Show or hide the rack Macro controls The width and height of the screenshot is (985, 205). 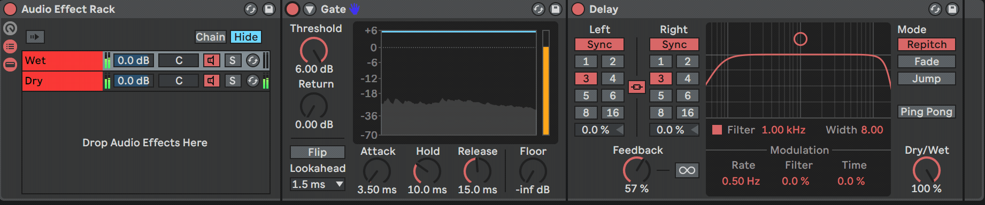coord(10,28)
